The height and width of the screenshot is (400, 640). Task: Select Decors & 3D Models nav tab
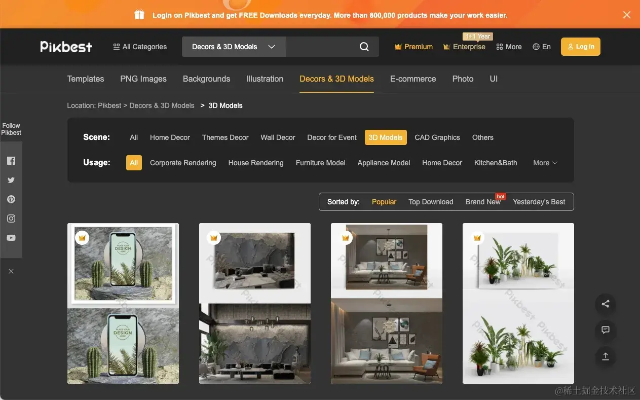(x=336, y=79)
